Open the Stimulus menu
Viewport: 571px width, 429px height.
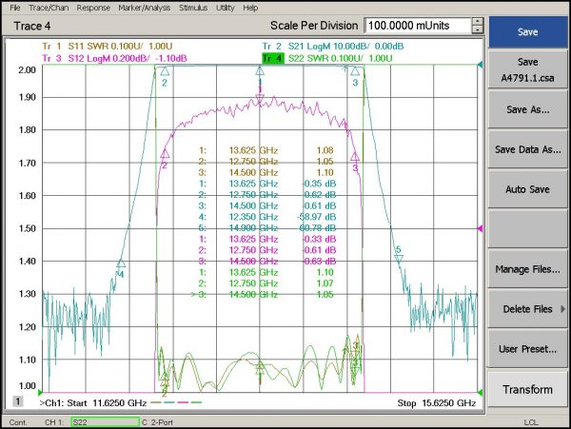[193, 8]
